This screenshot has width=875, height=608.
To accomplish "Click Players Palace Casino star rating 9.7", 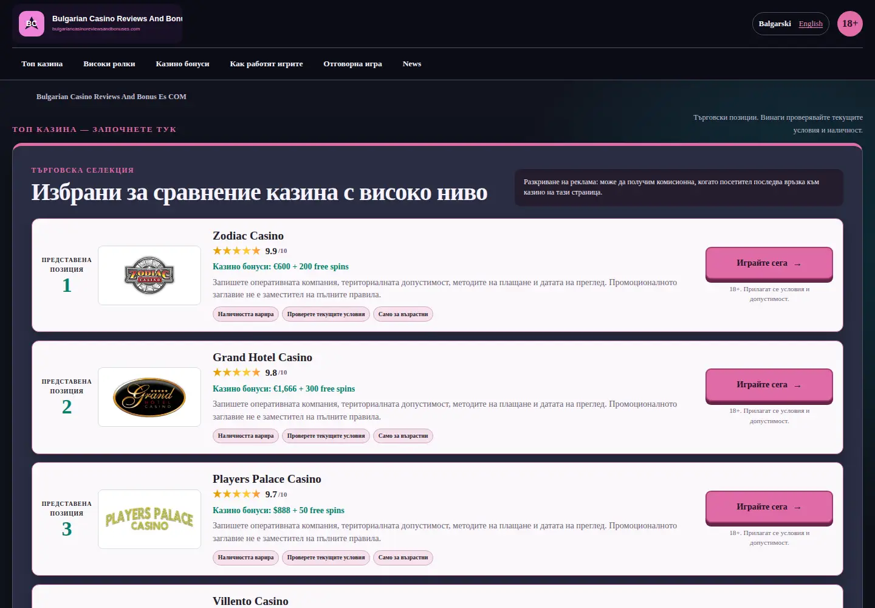I will [250, 494].
